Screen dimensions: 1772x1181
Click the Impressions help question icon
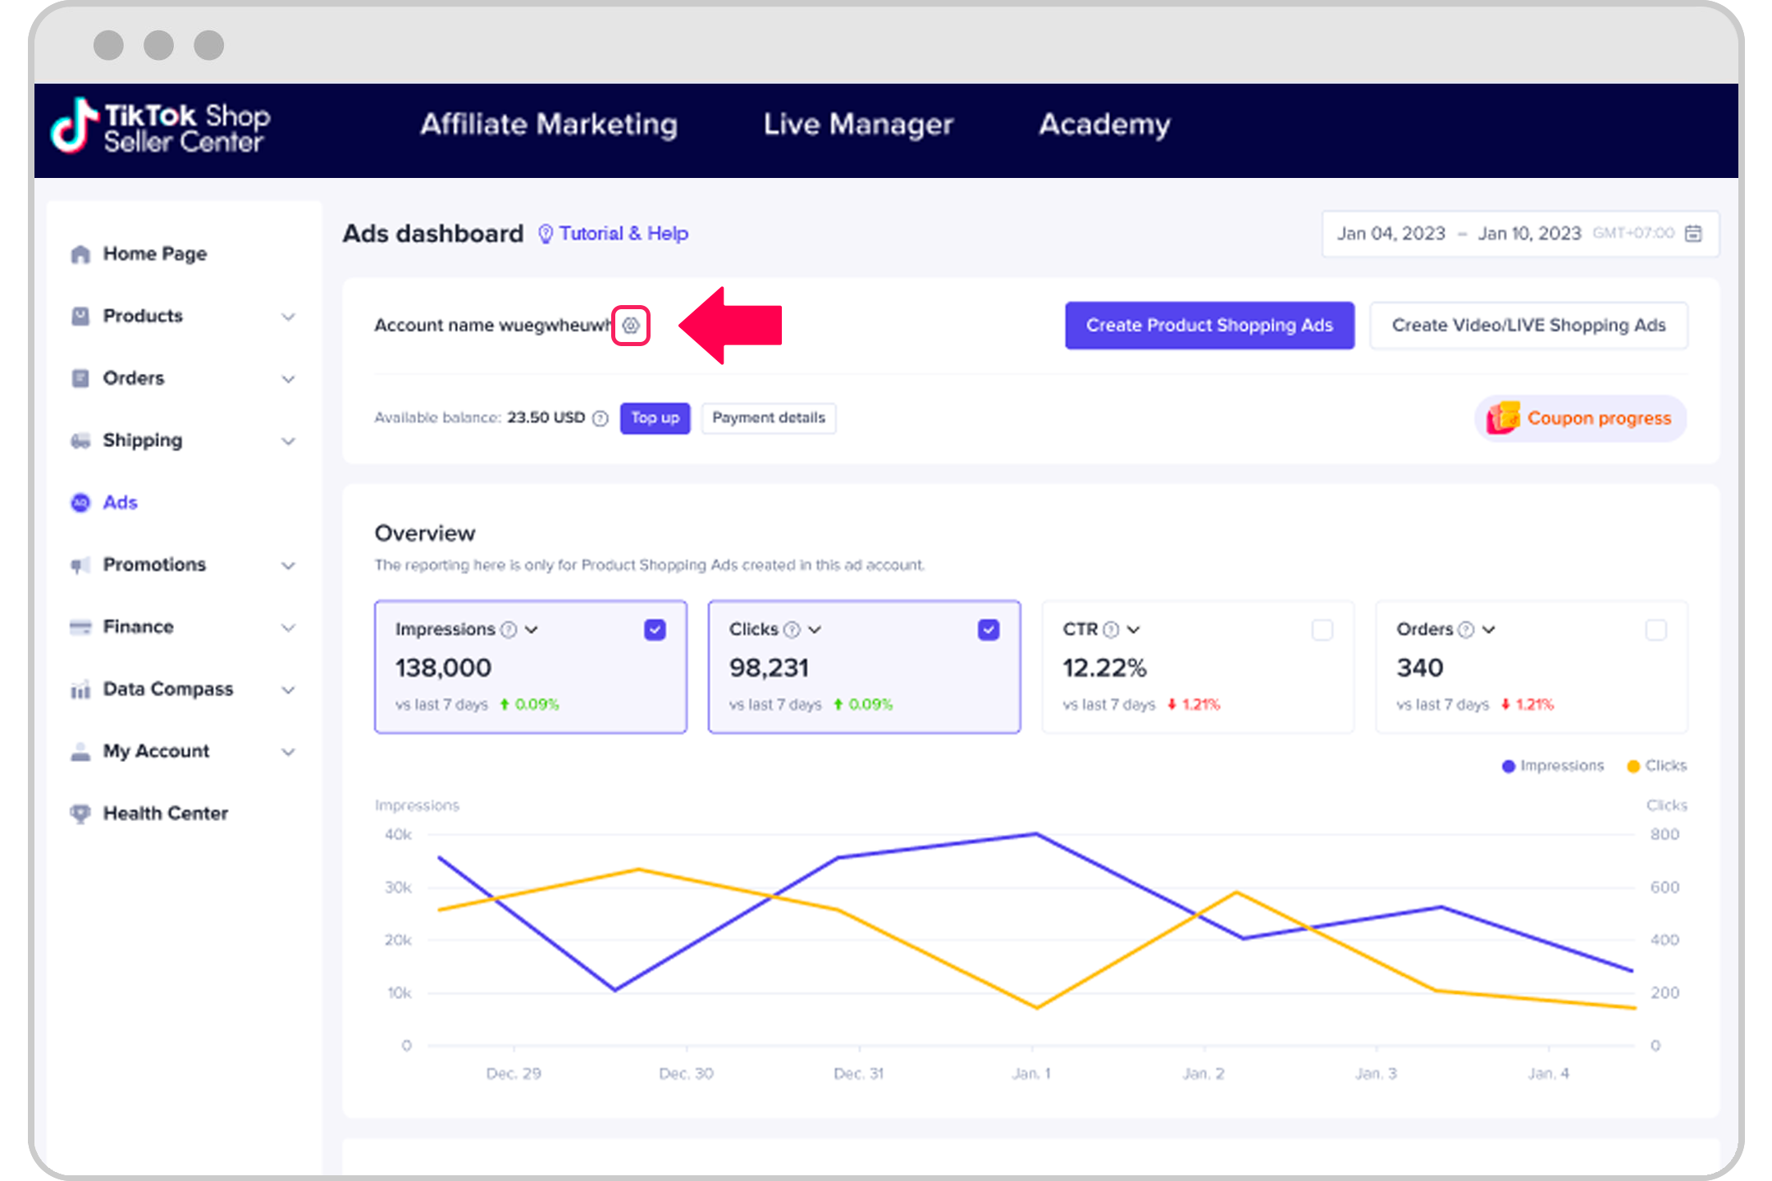(x=509, y=630)
